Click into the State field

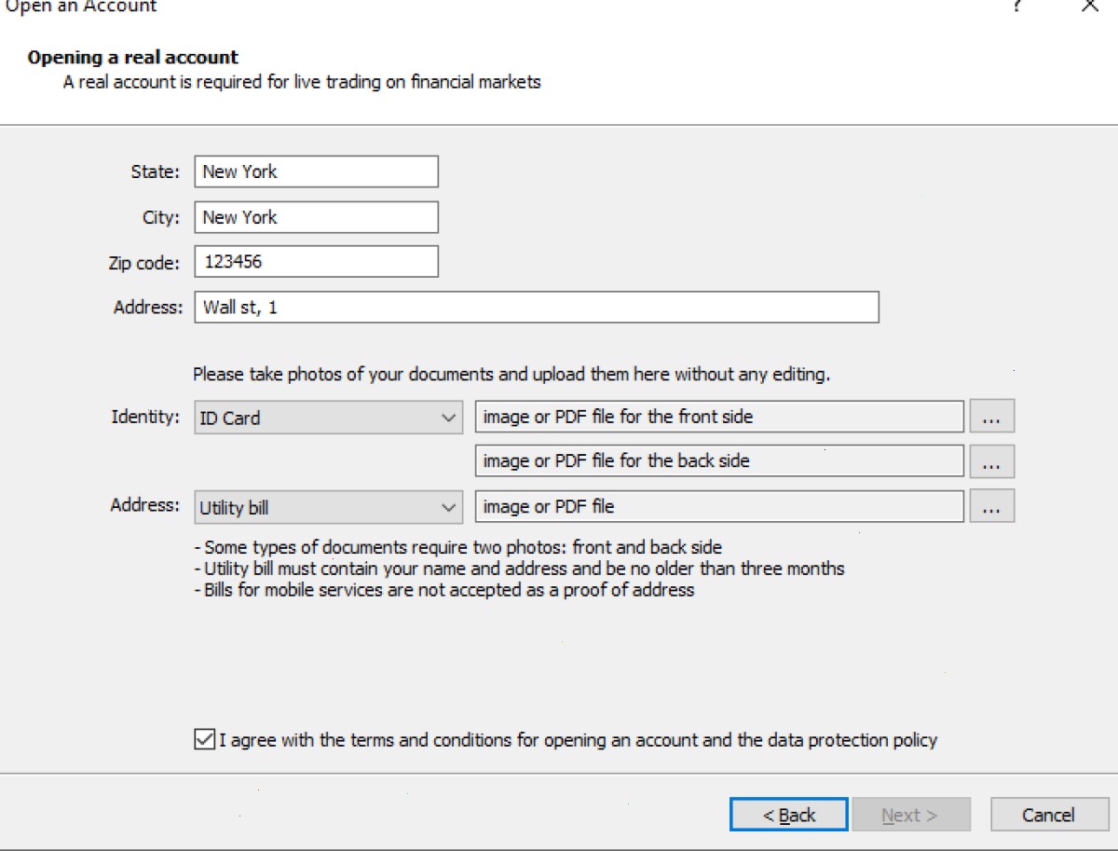(x=316, y=172)
